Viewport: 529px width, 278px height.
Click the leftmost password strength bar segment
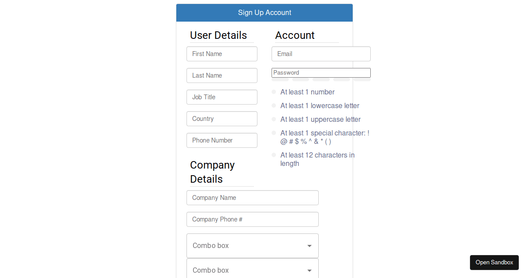click(x=280, y=79)
